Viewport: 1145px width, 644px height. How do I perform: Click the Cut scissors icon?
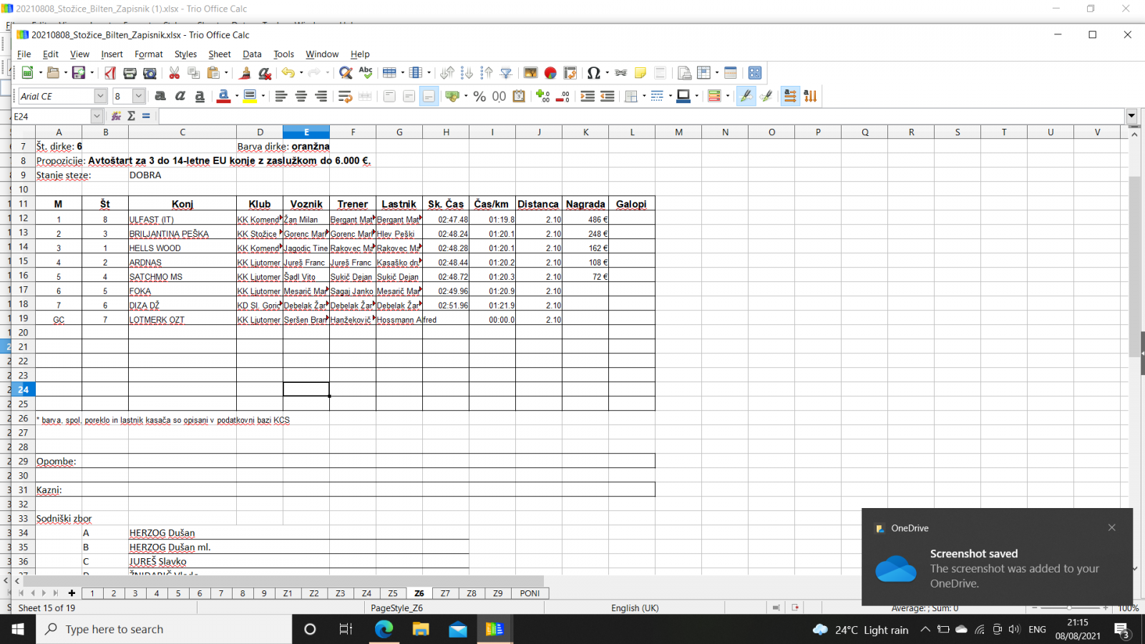[x=174, y=73]
